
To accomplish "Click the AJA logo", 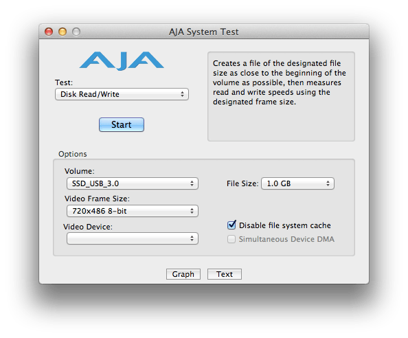I will (x=122, y=61).
